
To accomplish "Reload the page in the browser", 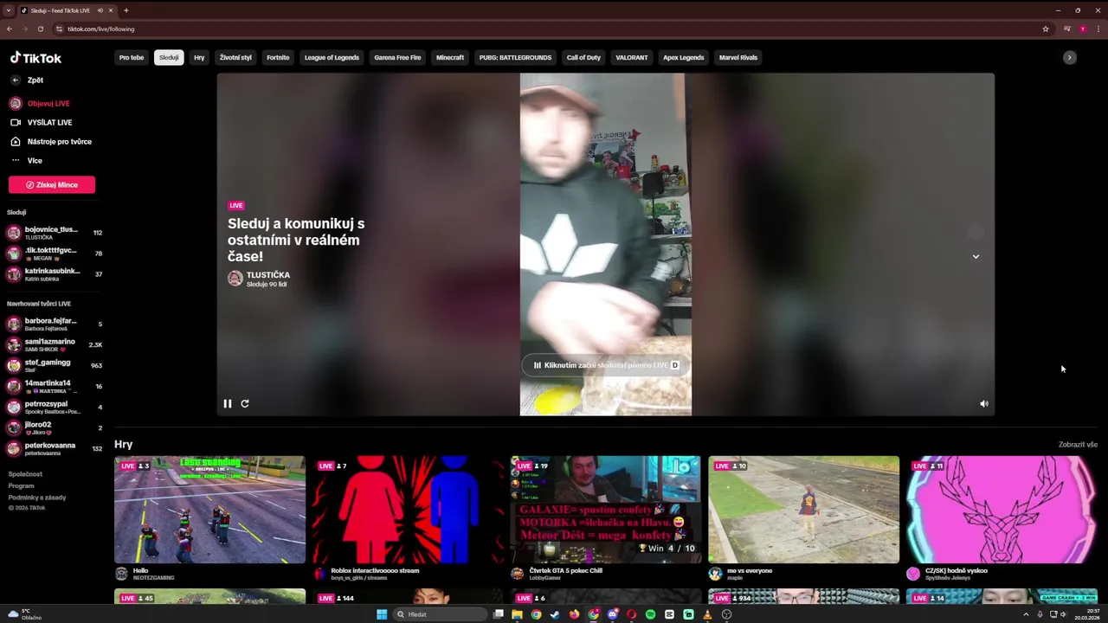I will 40,29.
